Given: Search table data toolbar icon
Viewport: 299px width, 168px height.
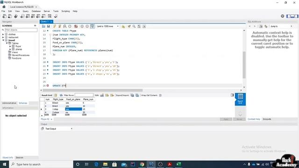Looking at the screenshot, I should coord(50,16).
